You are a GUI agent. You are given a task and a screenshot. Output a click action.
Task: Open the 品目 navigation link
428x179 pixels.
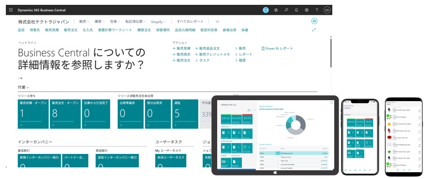coord(21,30)
